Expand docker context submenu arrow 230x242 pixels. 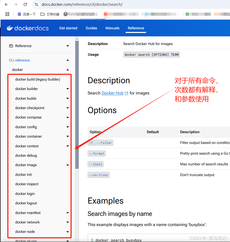tap(68, 146)
